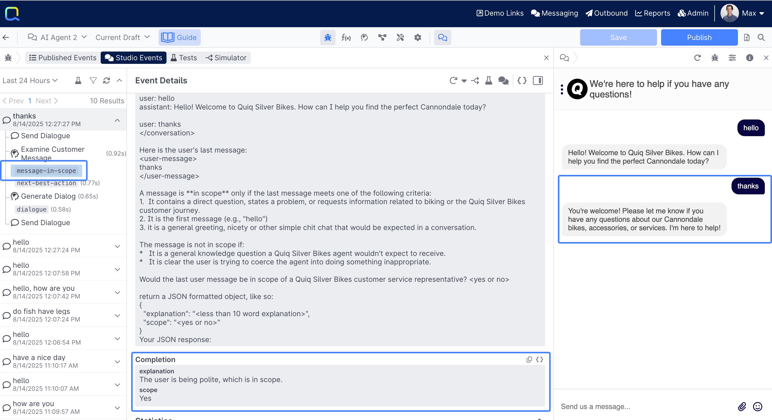The height and width of the screenshot is (420, 772).
Task: Open chat panel sliders settings icon
Action: tap(732, 58)
